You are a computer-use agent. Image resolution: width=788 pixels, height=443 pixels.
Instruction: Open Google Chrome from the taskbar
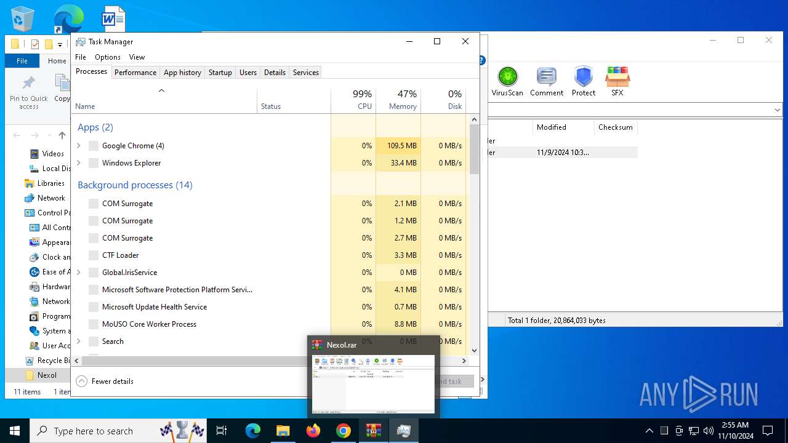pos(344,431)
